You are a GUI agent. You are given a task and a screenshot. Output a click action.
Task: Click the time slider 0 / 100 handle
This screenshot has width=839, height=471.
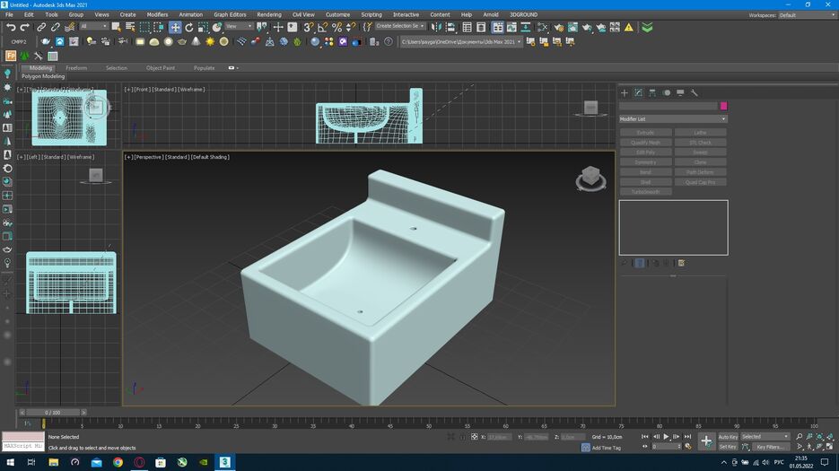point(52,413)
